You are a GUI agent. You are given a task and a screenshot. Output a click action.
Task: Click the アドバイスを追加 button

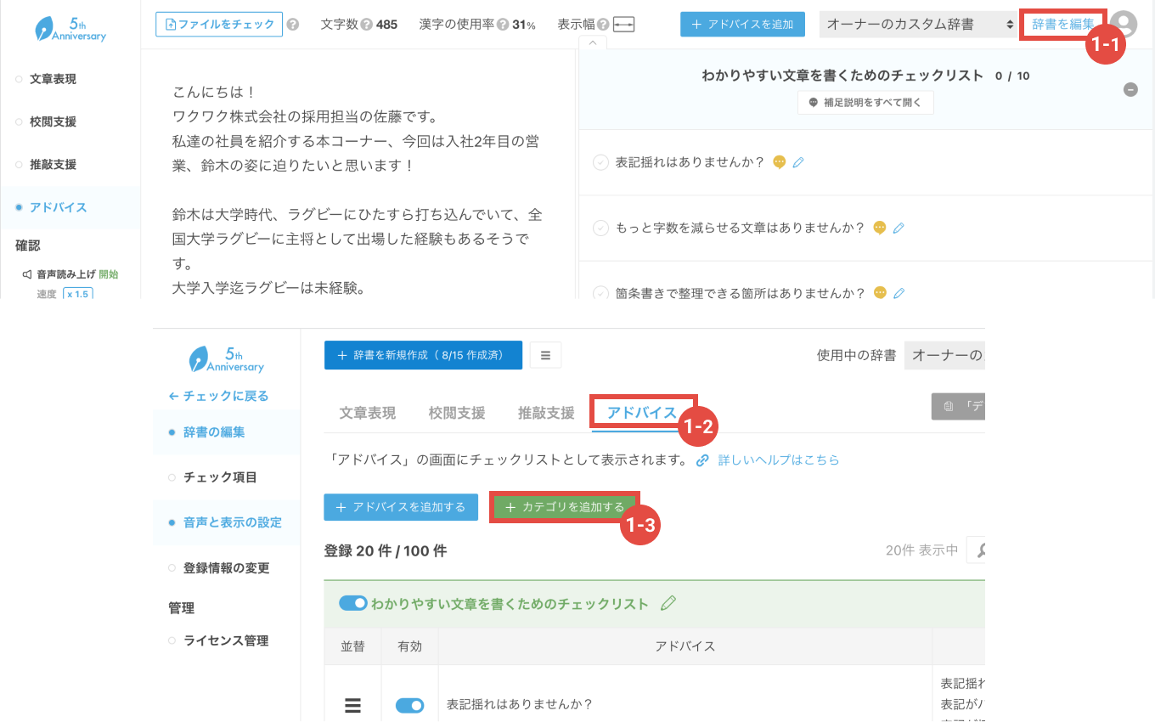point(742,25)
